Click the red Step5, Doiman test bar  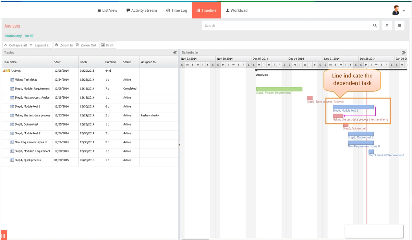tap(345, 125)
